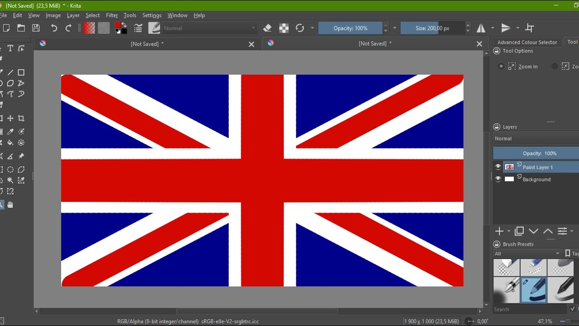The image size is (579, 326).
Task: Close the second Not Saved document tab
Action: [479, 44]
